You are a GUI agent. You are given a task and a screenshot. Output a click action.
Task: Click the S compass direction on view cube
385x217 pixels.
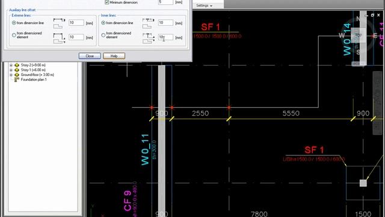pyautogui.click(x=359, y=52)
